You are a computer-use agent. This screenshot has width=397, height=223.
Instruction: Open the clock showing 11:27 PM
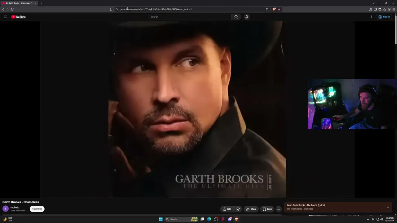389,219
